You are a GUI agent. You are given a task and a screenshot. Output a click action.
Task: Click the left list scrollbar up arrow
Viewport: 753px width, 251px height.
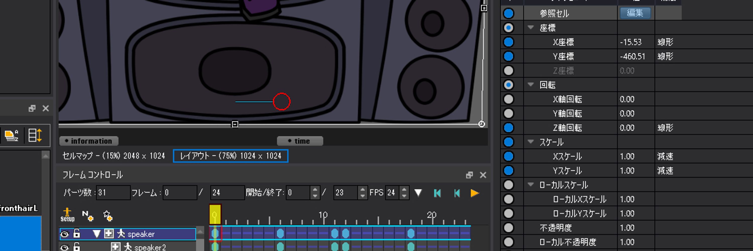point(46,156)
